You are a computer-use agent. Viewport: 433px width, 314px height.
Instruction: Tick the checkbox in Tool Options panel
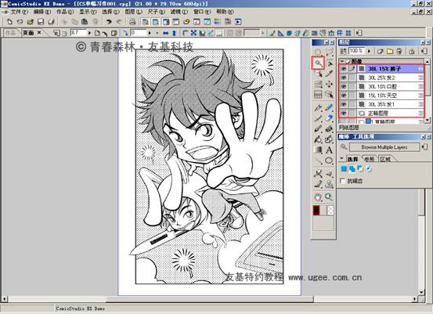tap(343, 181)
